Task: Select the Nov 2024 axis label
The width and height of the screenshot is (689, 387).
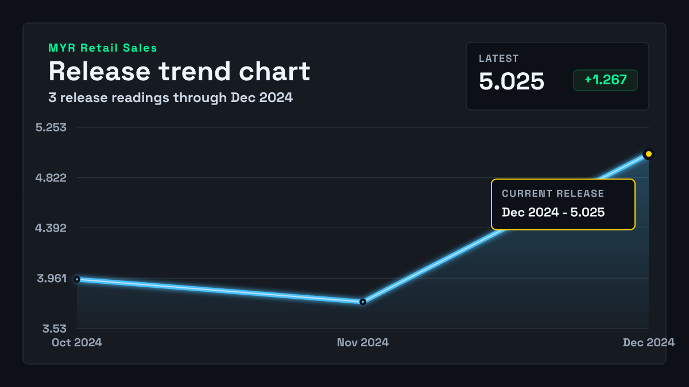Action: (363, 342)
